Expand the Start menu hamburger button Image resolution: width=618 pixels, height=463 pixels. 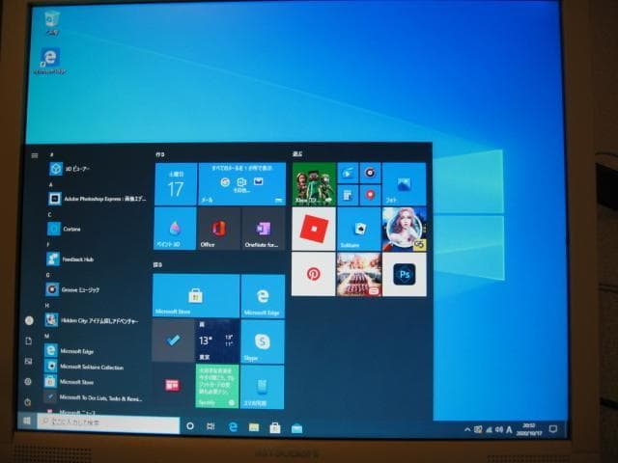click(x=35, y=155)
